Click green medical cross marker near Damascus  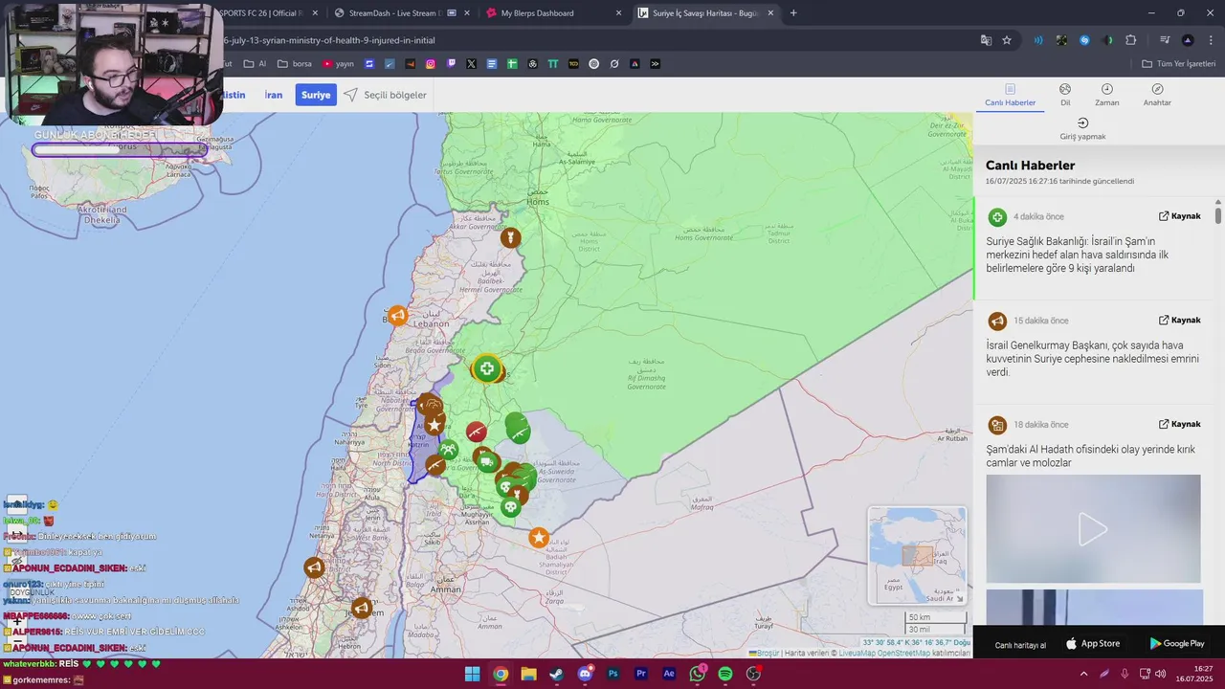487,368
